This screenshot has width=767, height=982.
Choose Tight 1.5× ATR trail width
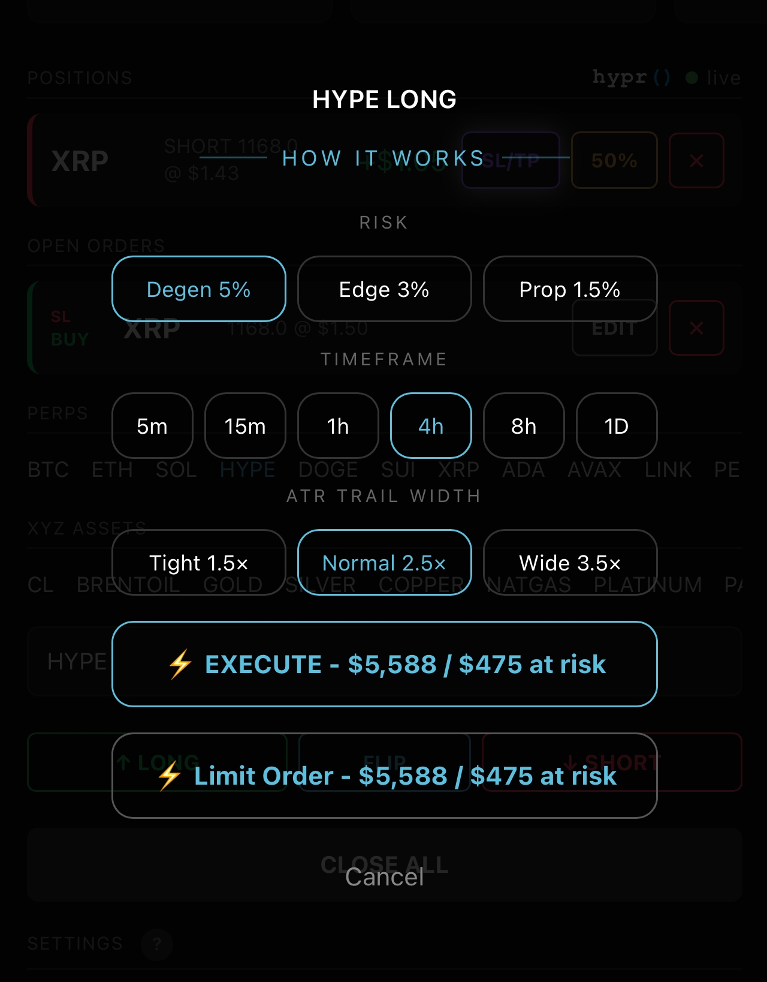[198, 563]
